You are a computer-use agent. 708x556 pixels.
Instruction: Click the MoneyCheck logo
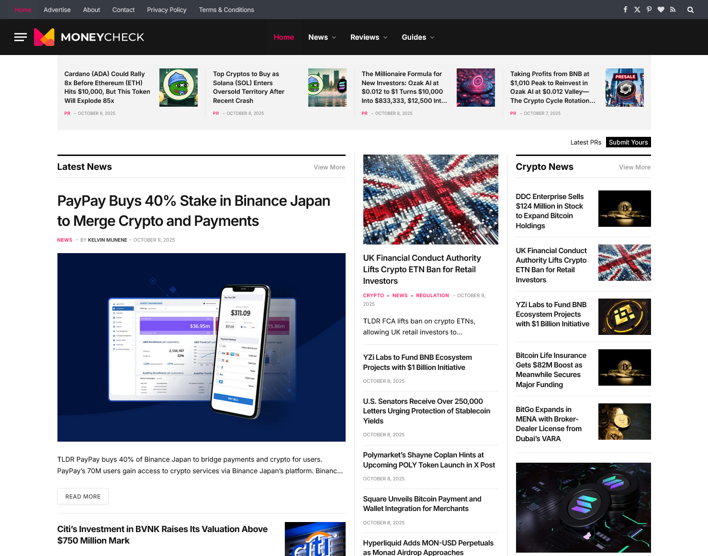[x=89, y=37]
